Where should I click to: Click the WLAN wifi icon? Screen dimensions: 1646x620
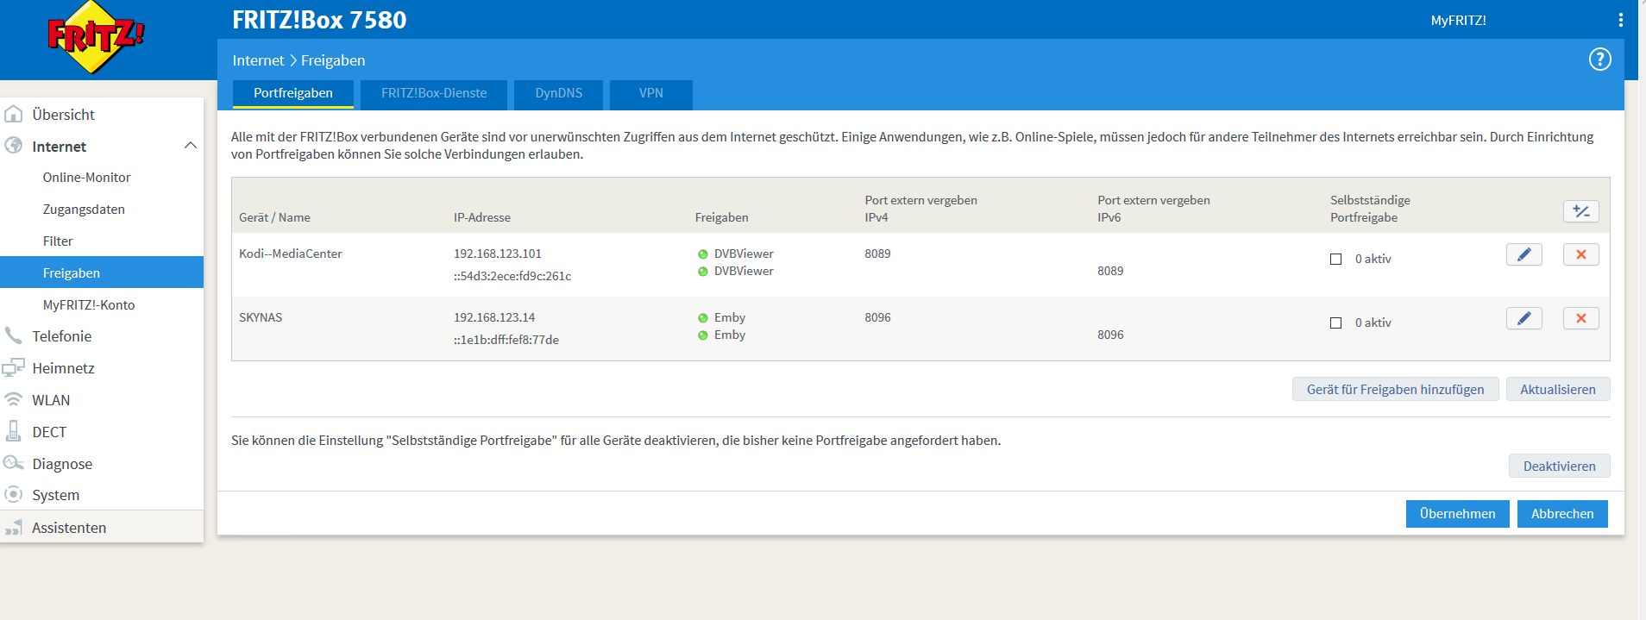tap(14, 399)
